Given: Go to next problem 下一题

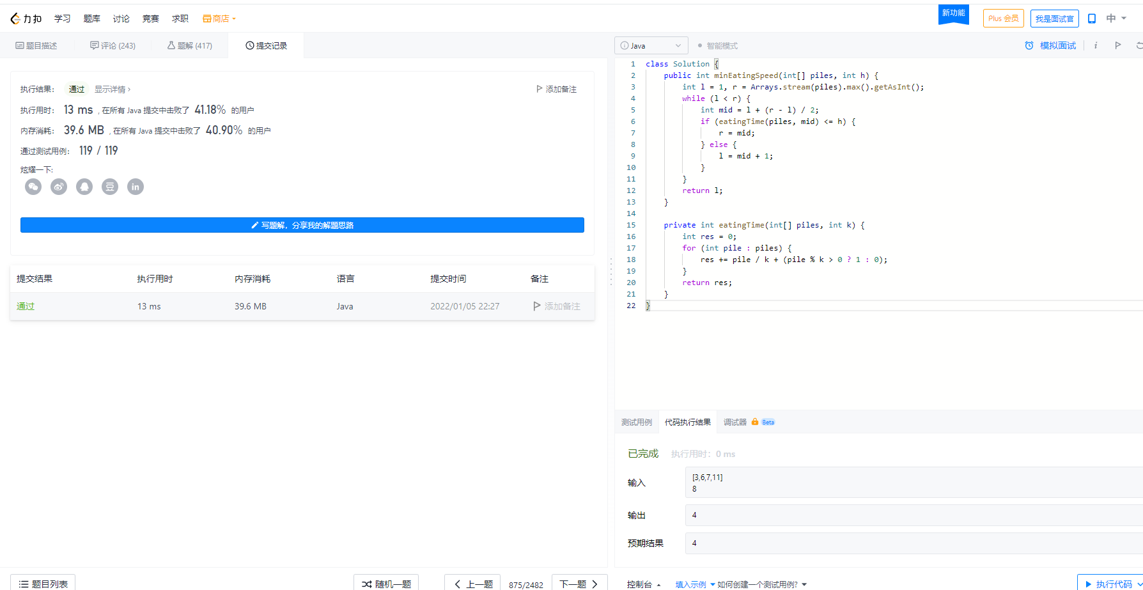Looking at the screenshot, I should coord(579,584).
